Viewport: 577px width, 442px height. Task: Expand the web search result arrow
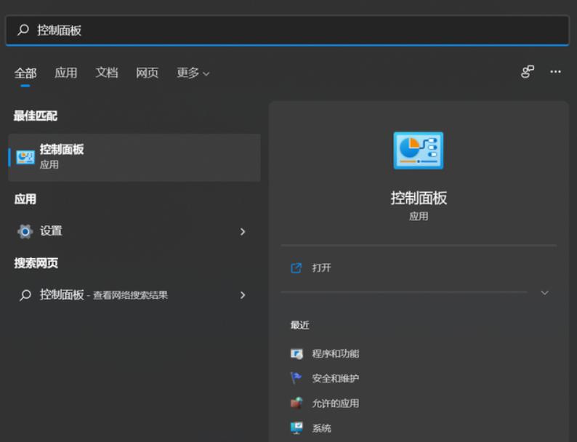pyautogui.click(x=243, y=295)
